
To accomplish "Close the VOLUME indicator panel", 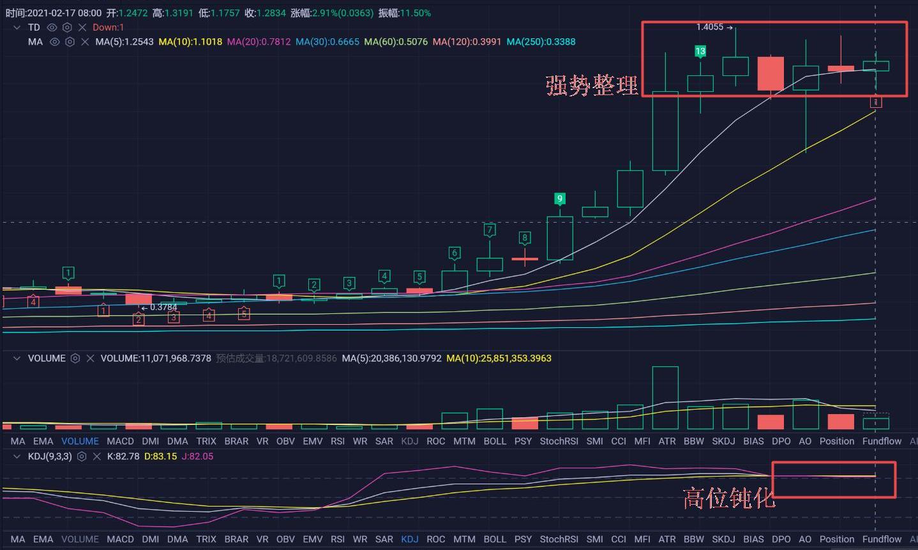I will (x=90, y=359).
